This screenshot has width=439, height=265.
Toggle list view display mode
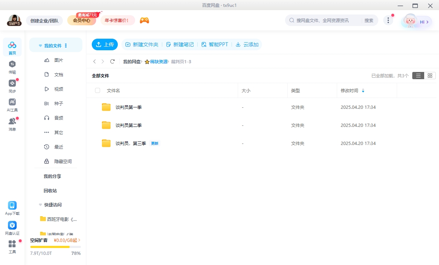[x=418, y=76]
